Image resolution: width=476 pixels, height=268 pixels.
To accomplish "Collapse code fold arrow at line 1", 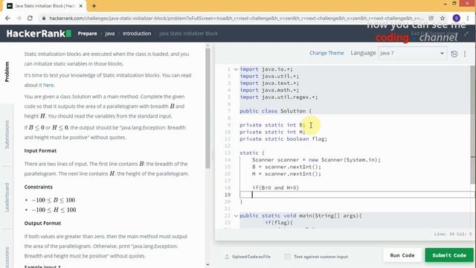I will [x=236, y=69].
